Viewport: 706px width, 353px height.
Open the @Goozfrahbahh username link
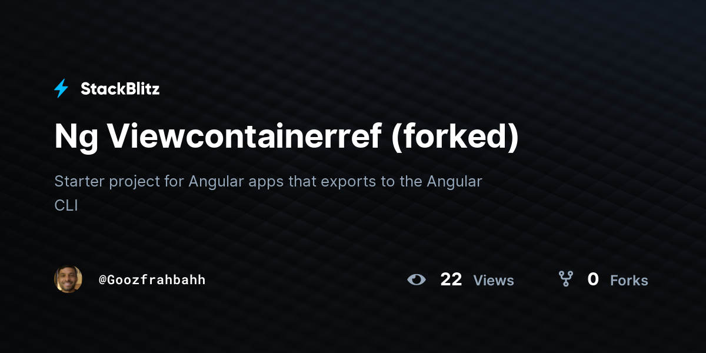[152, 279]
